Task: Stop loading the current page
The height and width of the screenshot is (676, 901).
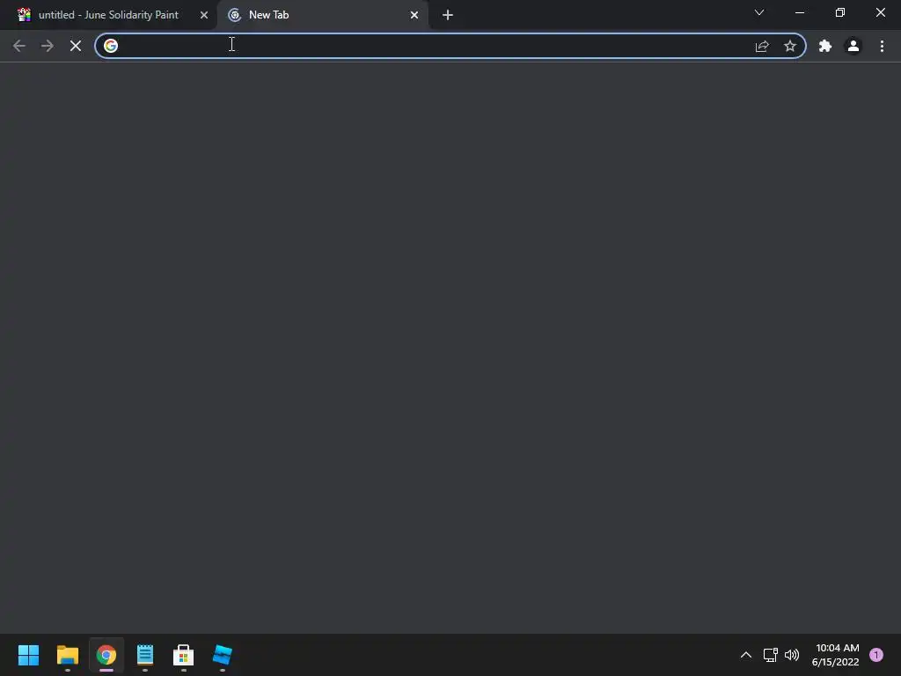Action: pos(76,46)
